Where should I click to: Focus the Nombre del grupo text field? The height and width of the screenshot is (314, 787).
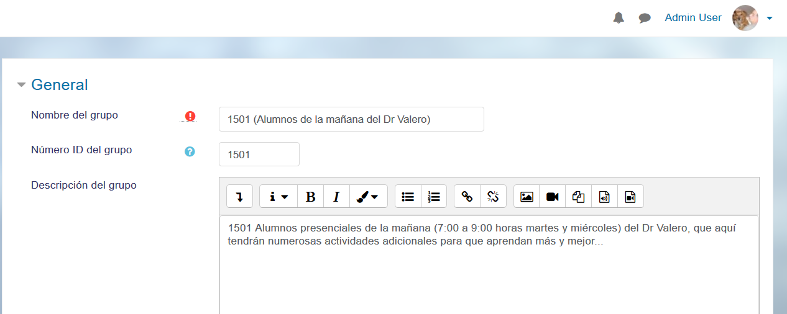(x=351, y=119)
